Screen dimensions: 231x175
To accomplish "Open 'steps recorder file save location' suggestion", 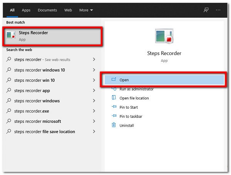I will (51, 132).
